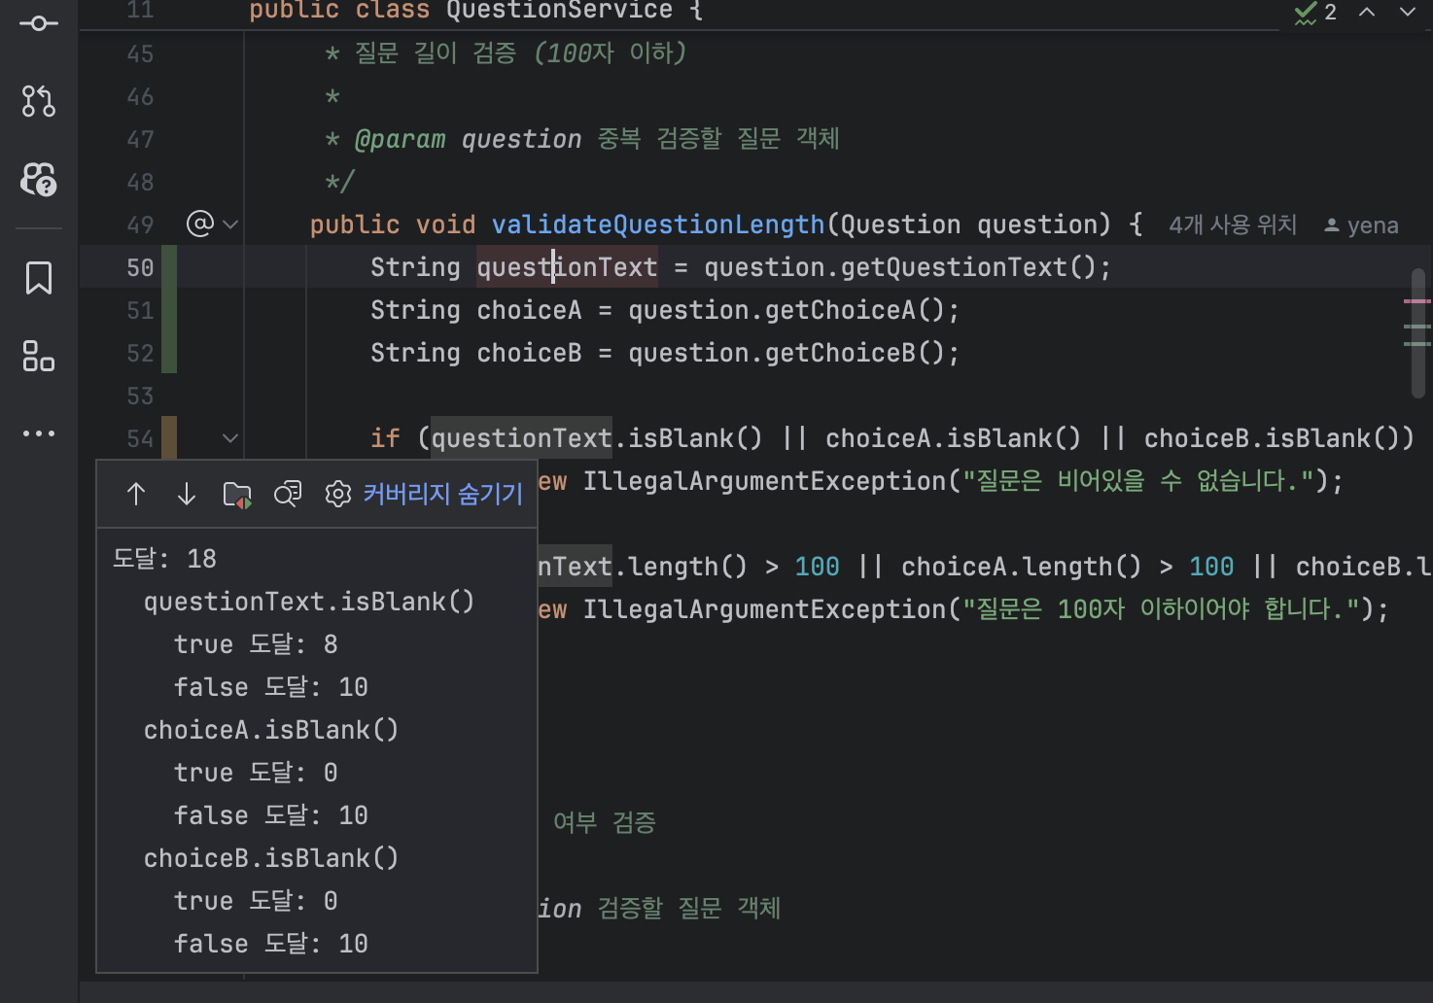Go to previous coverage line up arrow
The height and width of the screenshot is (1003, 1433).
coord(136,495)
